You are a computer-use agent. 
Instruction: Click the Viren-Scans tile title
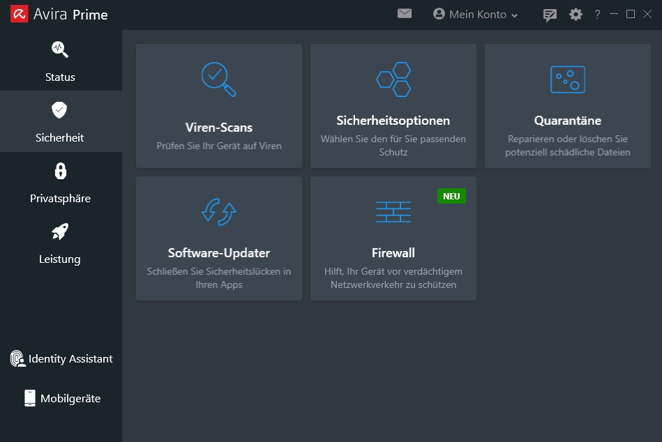point(218,128)
